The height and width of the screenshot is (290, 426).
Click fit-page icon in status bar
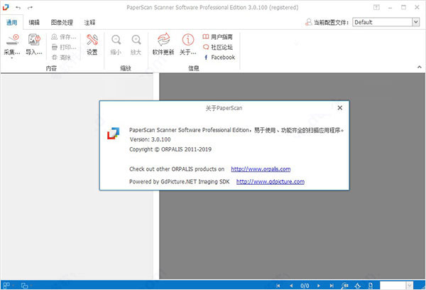pyautogui.click(x=371, y=285)
